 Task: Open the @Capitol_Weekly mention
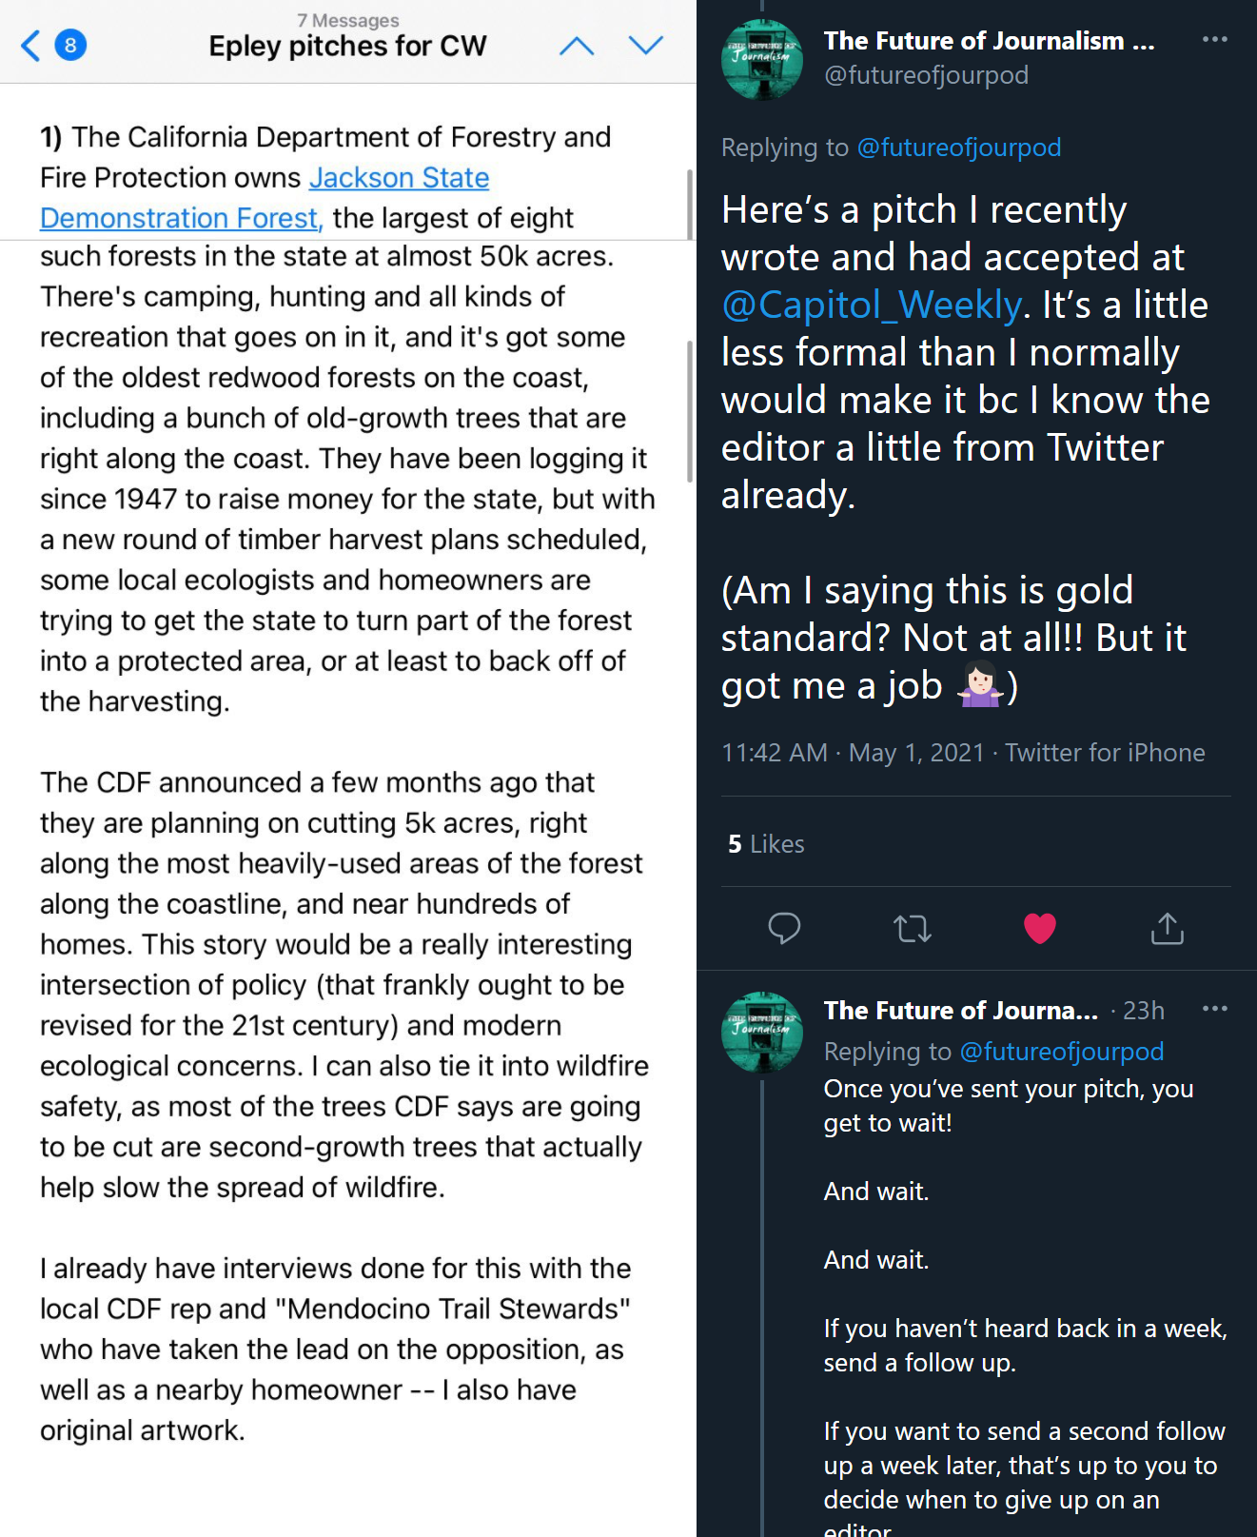tap(871, 305)
